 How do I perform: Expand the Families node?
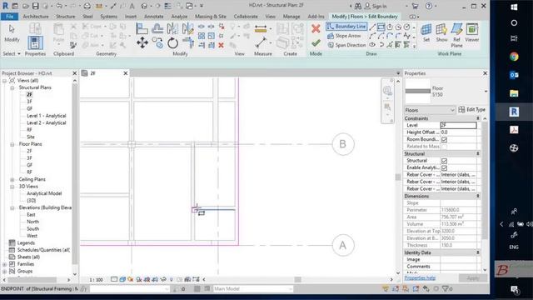pos(5,264)
